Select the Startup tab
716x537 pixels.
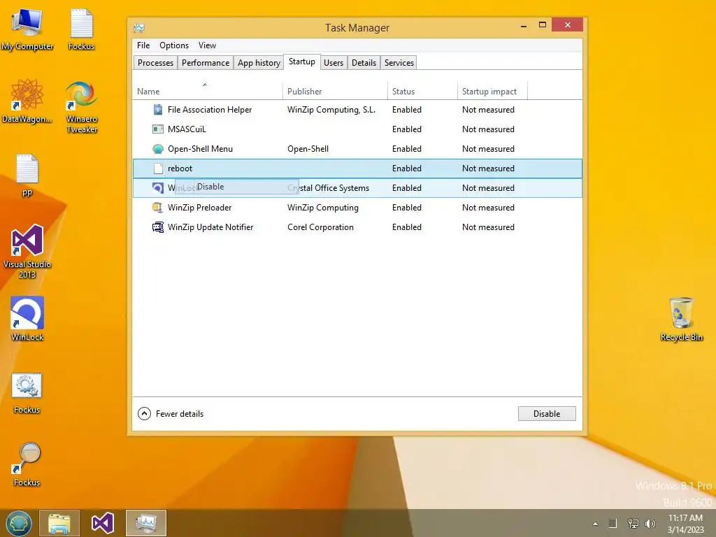302,62
